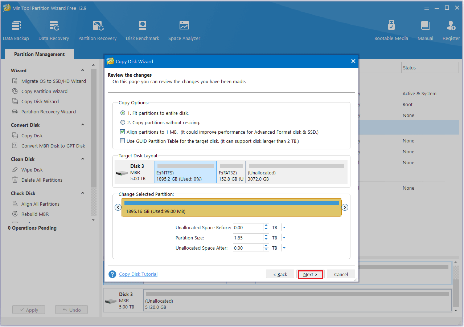
Task: Open the Copy Disk Tutorial link
Action: [138, 274]
